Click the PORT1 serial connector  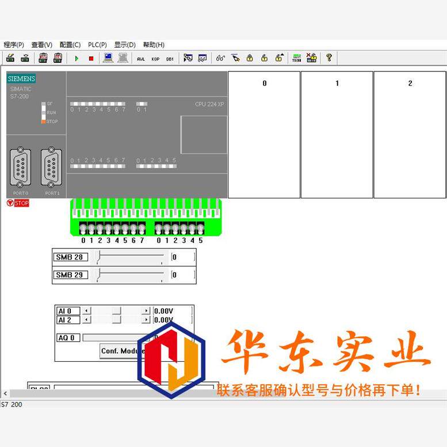[x=51, y=167]
